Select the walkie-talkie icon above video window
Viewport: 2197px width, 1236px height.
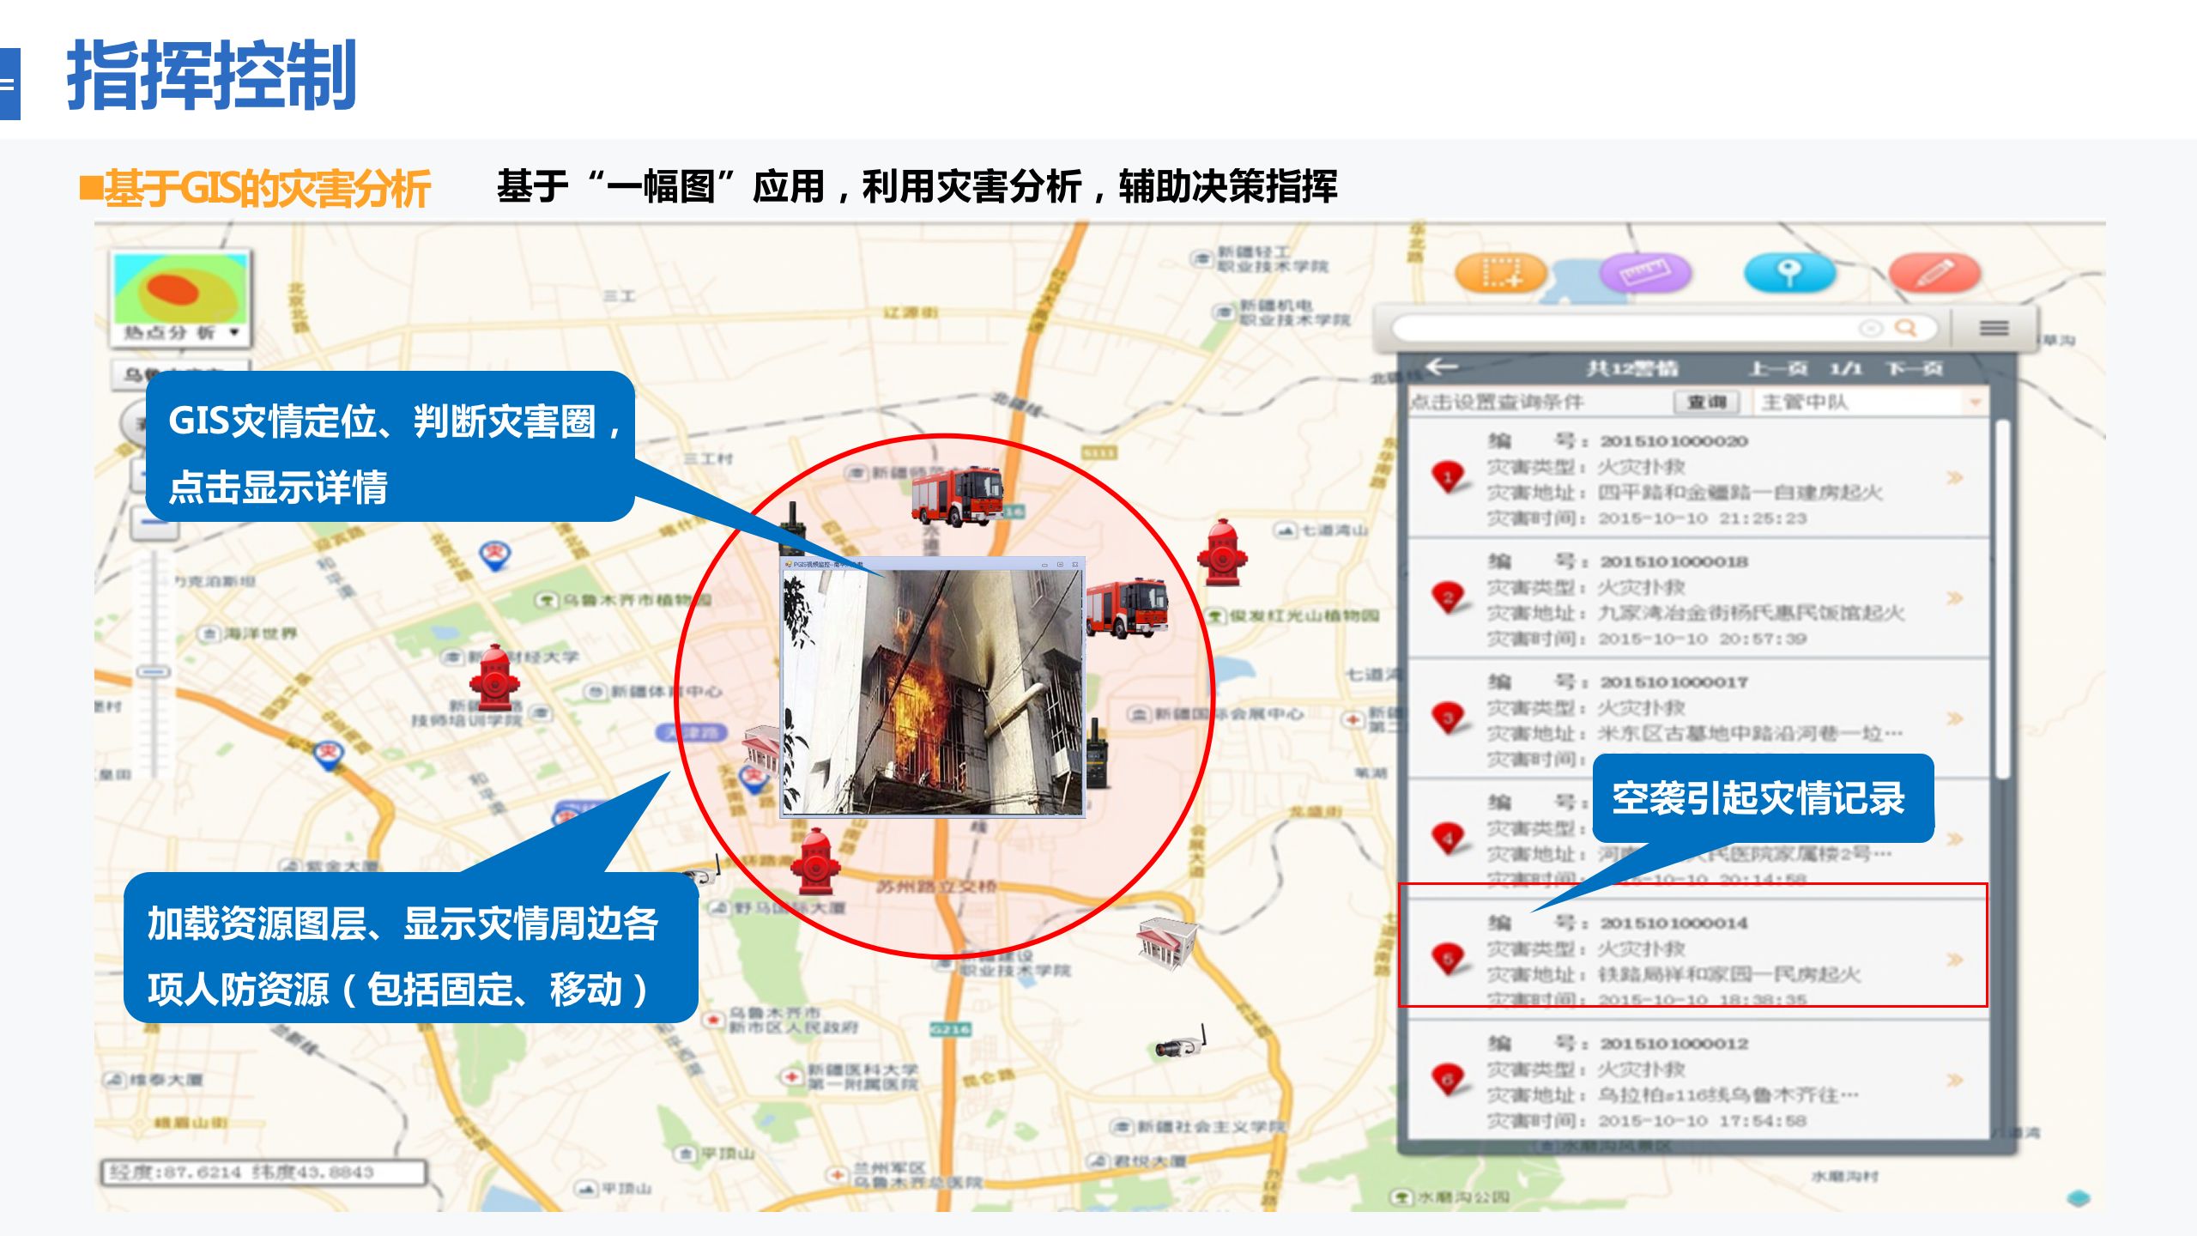pos(791,530)
